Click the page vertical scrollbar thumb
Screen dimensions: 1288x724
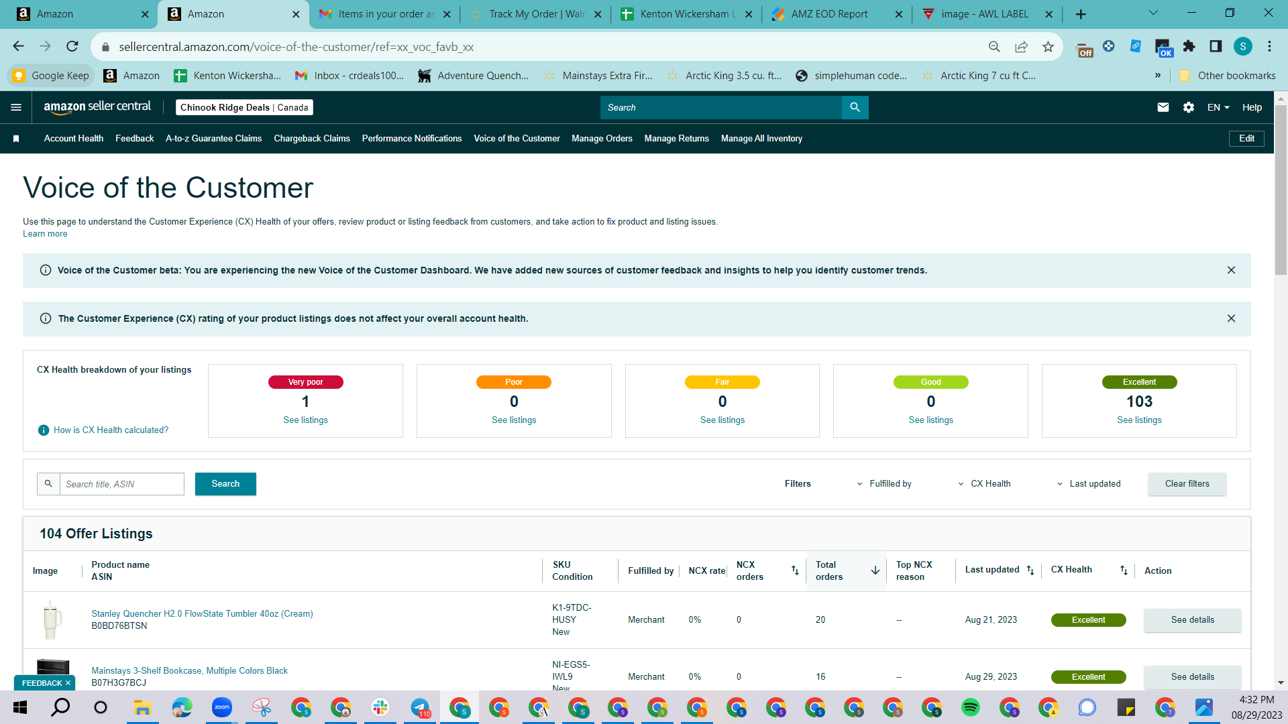click(1281, 190)
